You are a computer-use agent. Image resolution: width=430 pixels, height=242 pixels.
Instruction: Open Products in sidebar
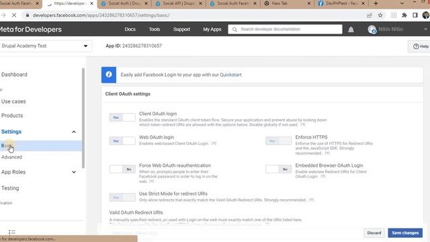tap(12, 116)
